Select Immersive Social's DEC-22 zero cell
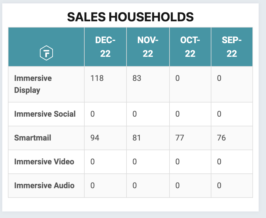Screen dimensions: 266x218 pos(93,114)
